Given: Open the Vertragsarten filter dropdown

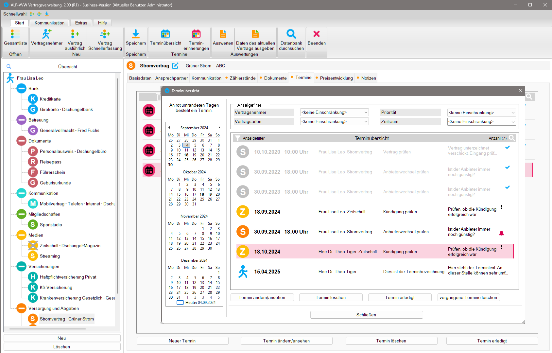Looking at the screenshot, I should point(334,121).
